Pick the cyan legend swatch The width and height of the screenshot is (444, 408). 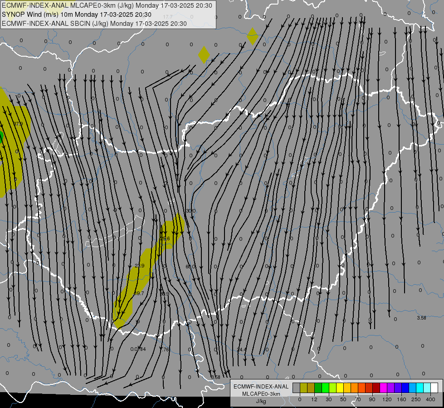pyautogui.click(x=420, y=388)
